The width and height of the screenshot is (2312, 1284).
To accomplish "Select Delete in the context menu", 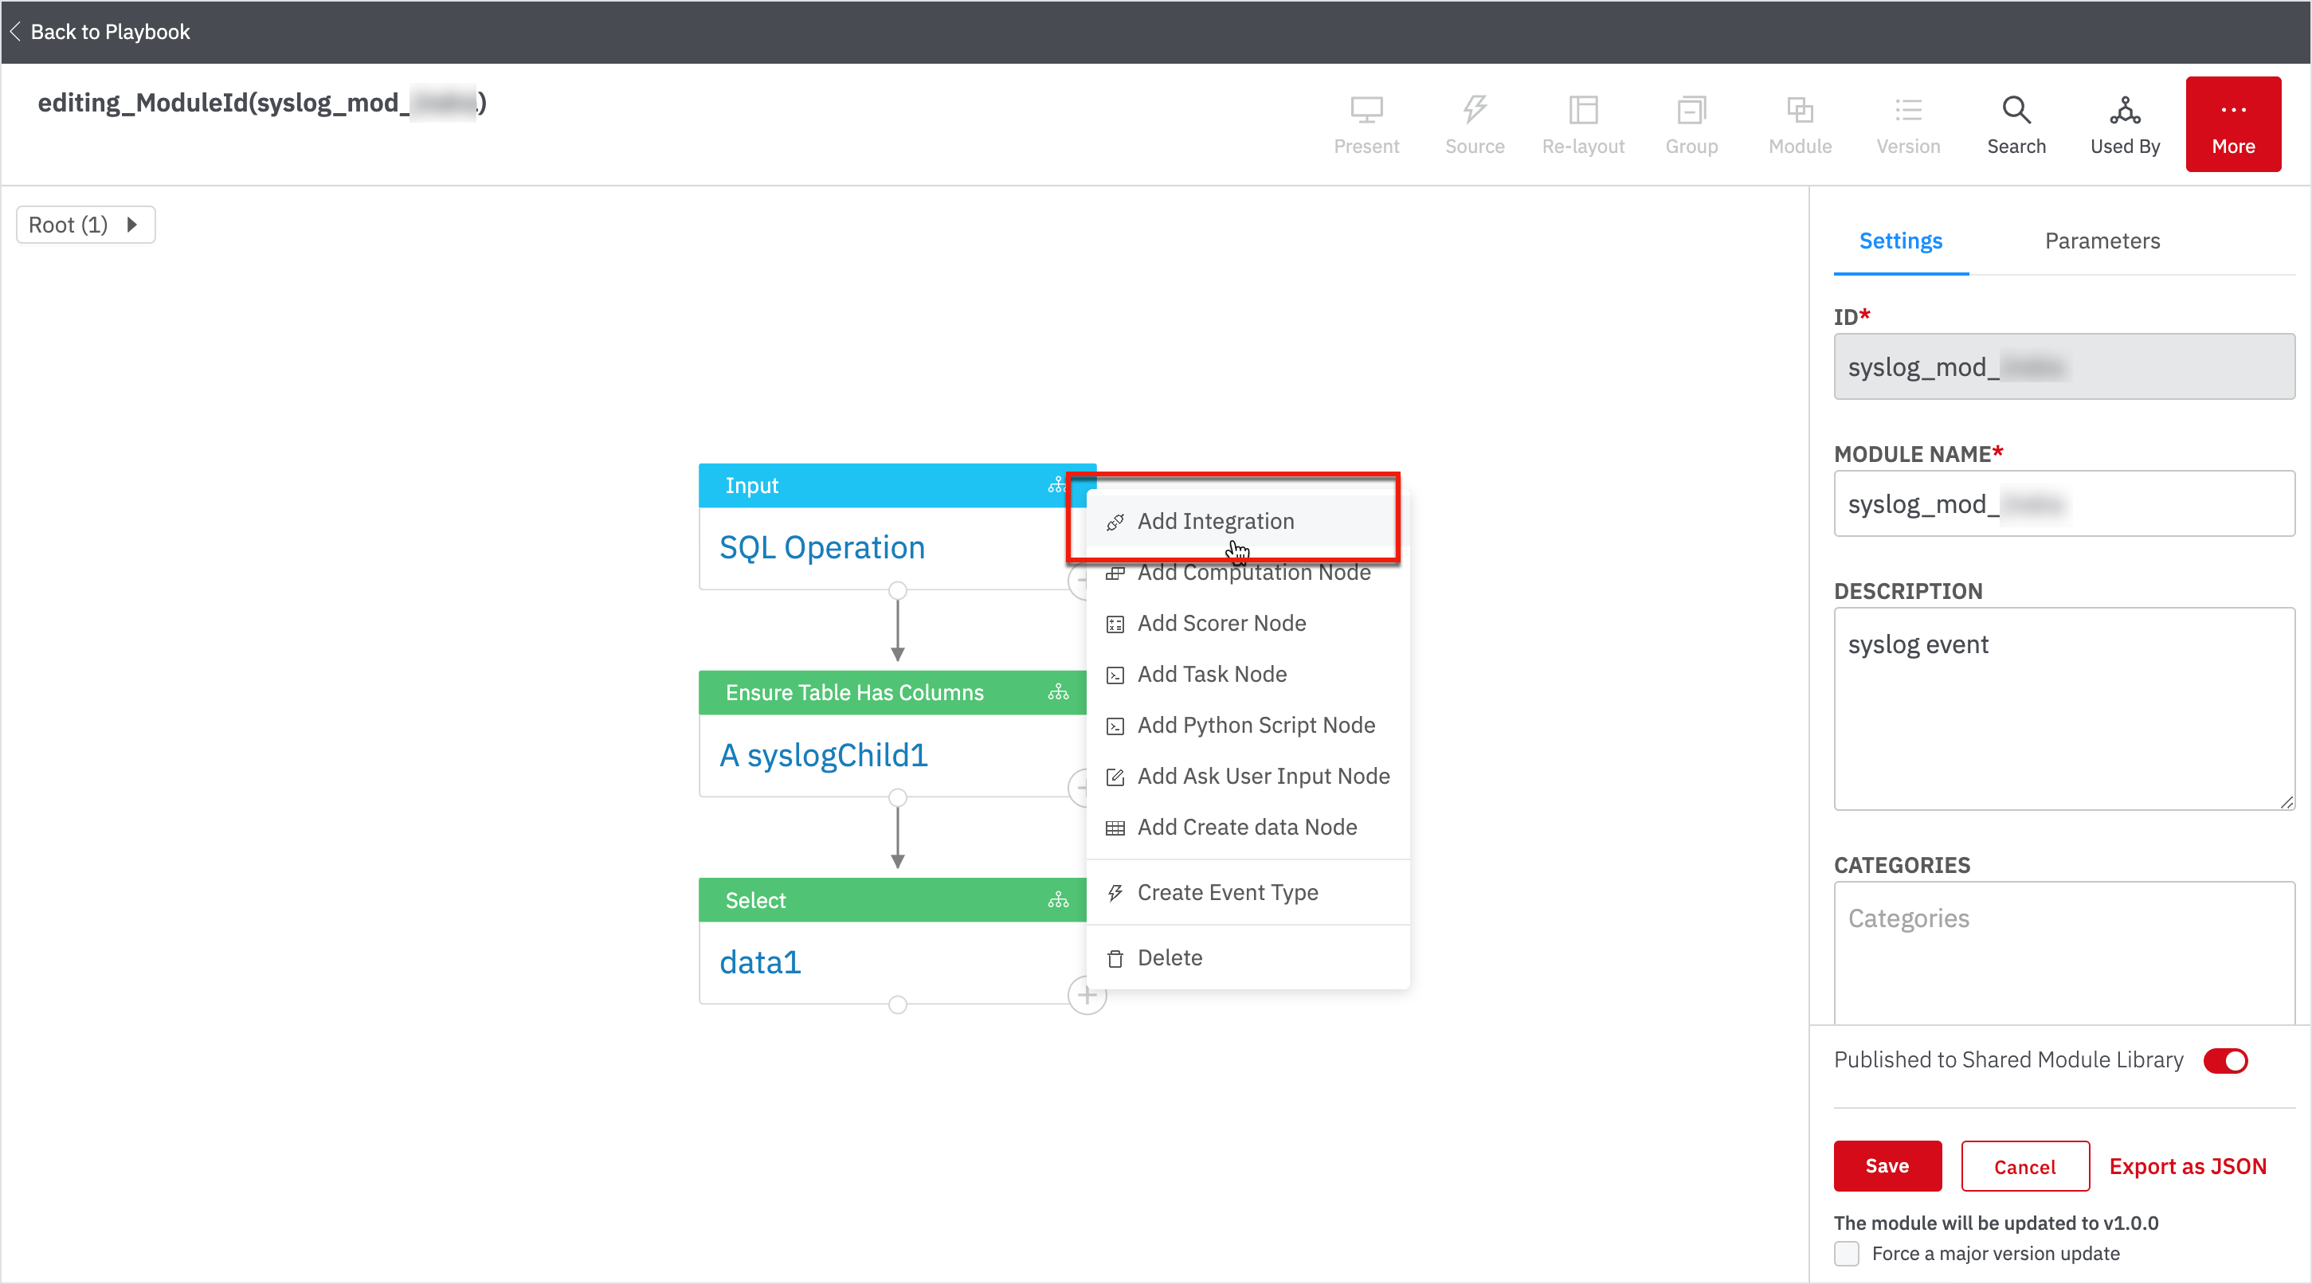I will pyautogui.click(x=1169, y=957).
